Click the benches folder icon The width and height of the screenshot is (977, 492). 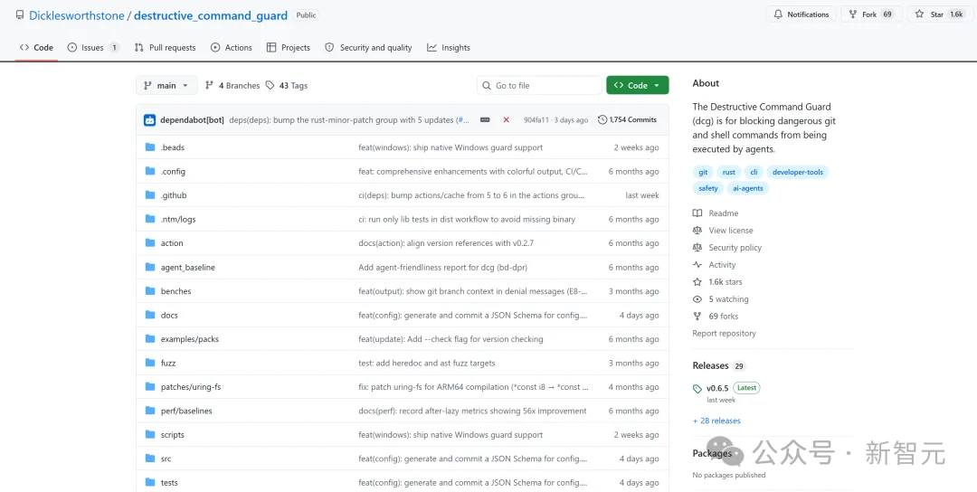point(149,291)
